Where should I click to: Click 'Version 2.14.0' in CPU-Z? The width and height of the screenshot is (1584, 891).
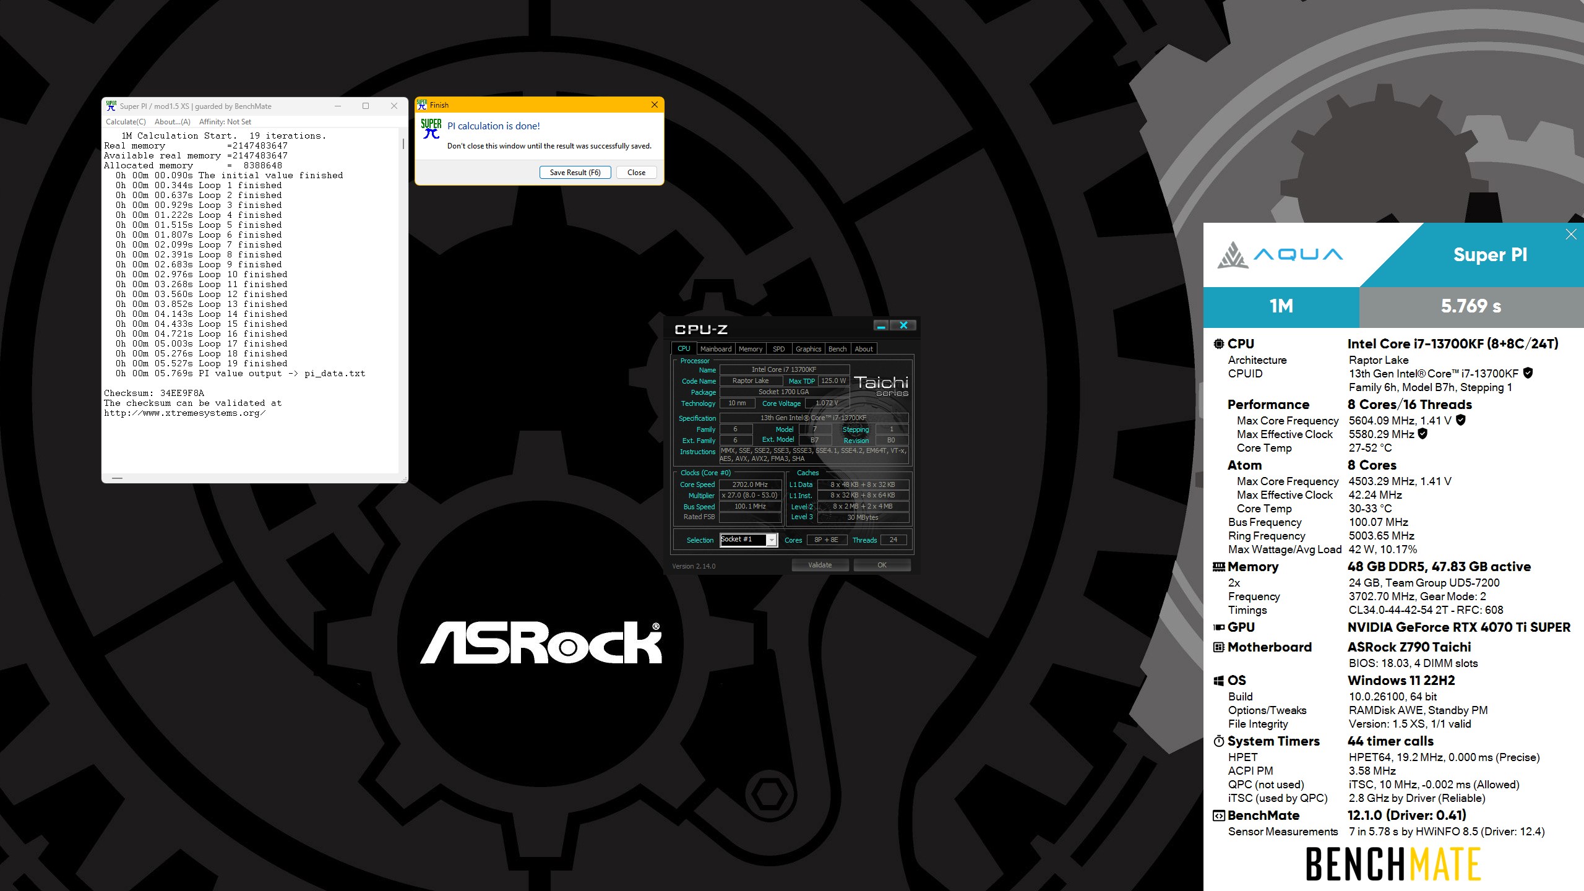(694, 566)
